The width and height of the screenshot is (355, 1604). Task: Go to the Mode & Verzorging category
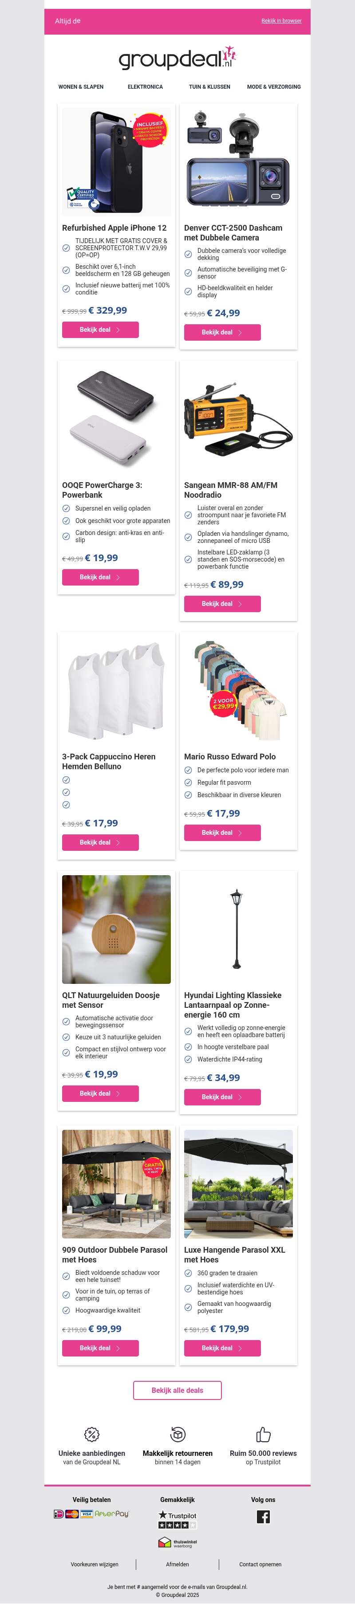[274, 87]
